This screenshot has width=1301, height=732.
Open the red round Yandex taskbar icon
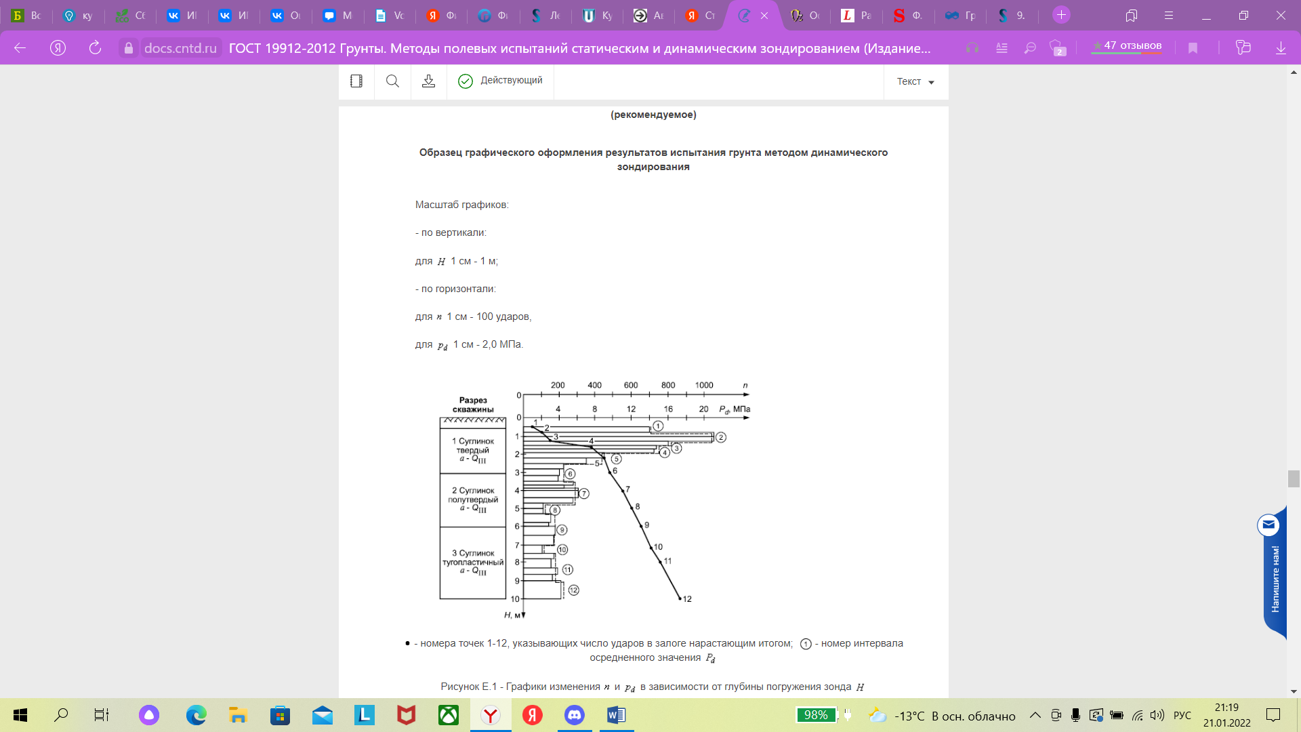tap(533, 715)
